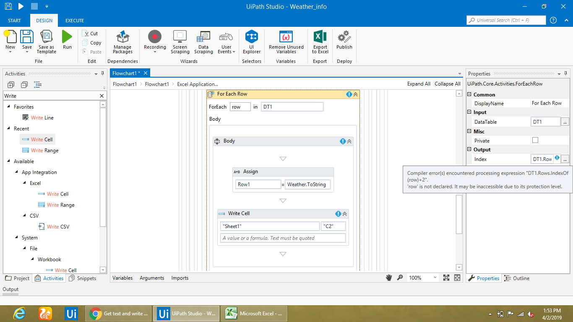Screen dimensions: 573x322
Task: Close the Flowchart1 document tab
Action: click(x=146, y=73)
